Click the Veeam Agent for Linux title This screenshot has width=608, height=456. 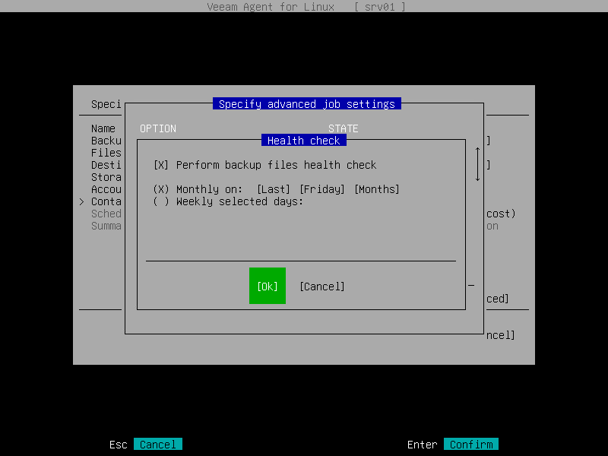[271, 7]
